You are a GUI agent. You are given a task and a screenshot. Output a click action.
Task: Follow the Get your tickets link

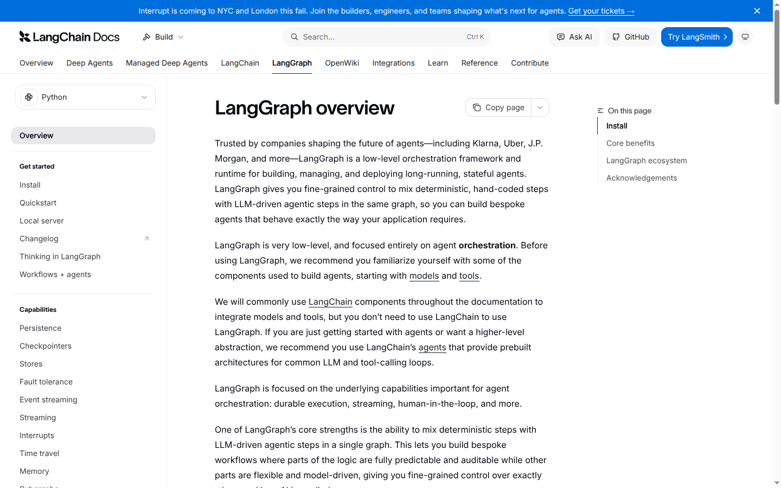[x=601, y=11]
